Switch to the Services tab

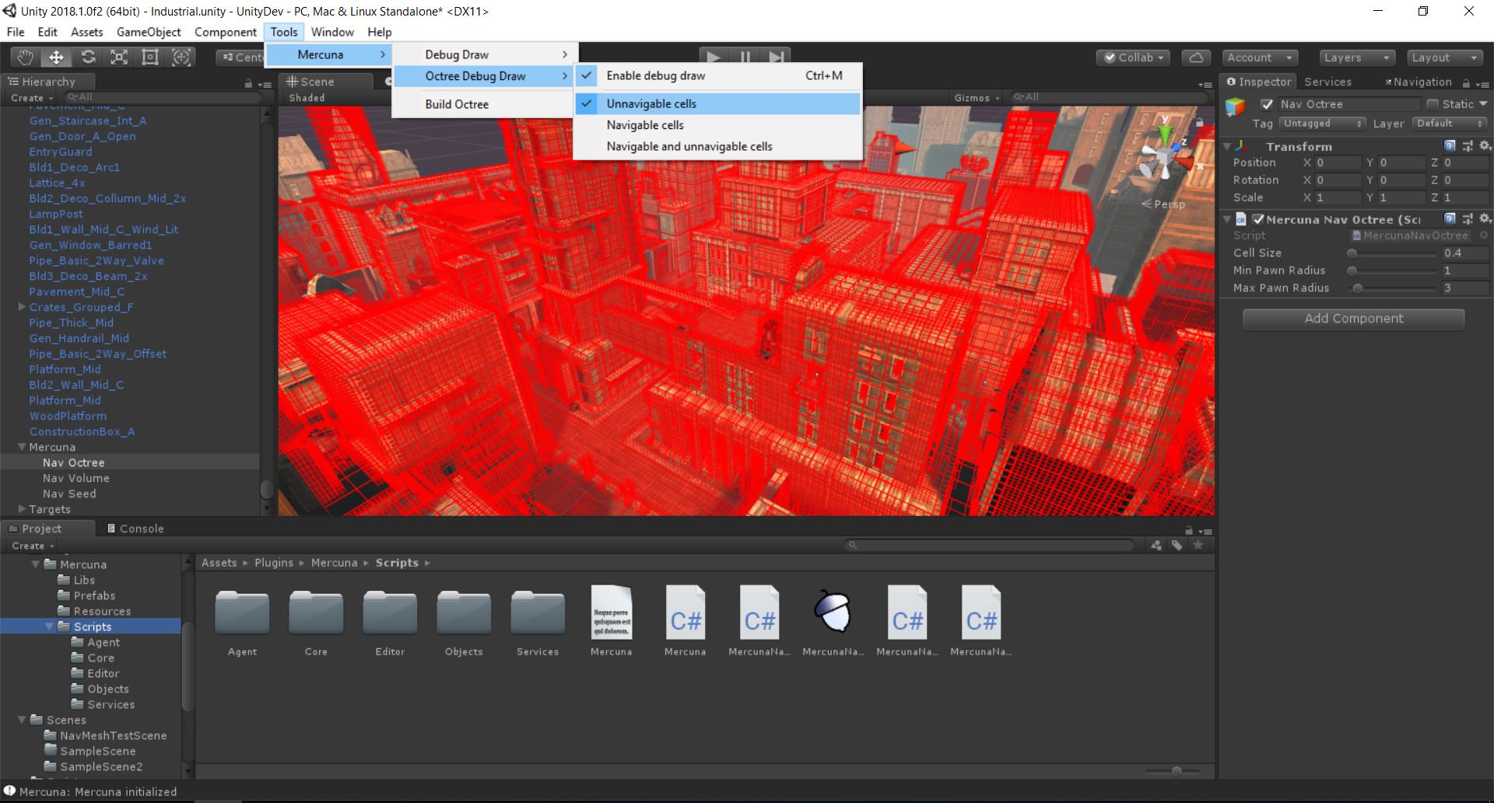click(x=1327, y=82)
